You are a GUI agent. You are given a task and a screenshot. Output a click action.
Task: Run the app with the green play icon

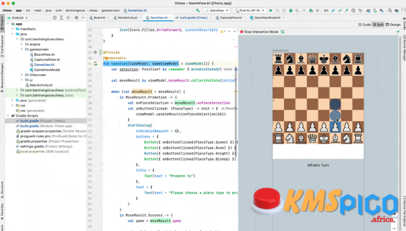[x=271, y=10]
